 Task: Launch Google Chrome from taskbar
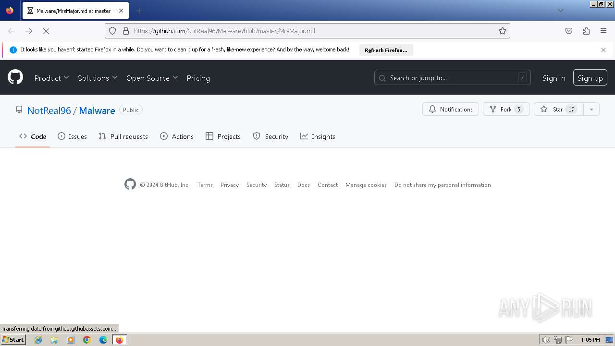[87, 340]
